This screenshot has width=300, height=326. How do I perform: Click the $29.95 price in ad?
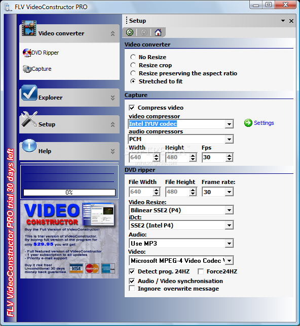pos(44,244)
